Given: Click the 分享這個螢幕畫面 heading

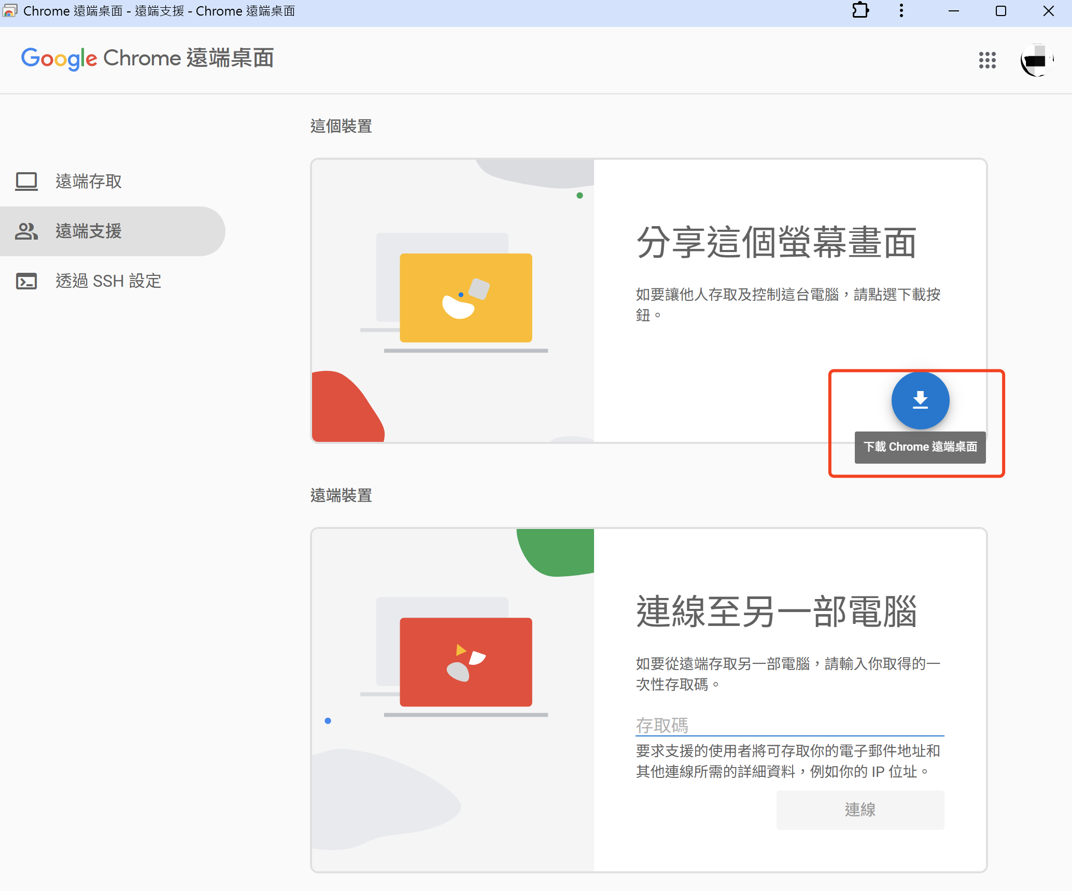Looking at the screenshot, I should tap(776, 242).
